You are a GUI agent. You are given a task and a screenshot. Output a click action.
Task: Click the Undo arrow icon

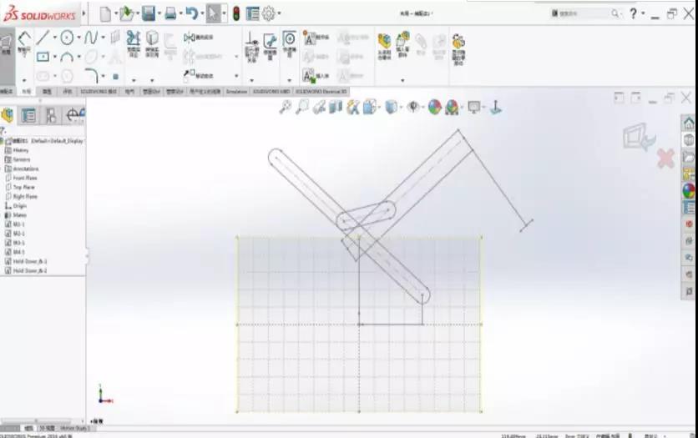tap(192, 13)
